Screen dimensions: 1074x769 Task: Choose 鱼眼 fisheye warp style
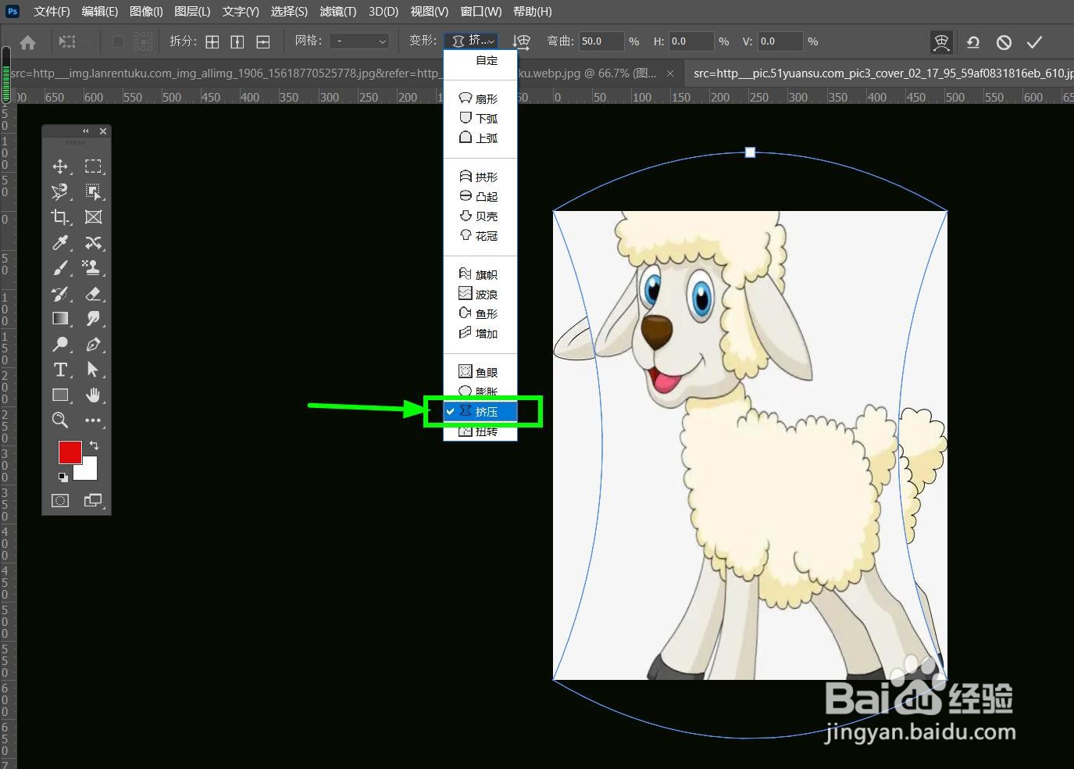[480, 373]
